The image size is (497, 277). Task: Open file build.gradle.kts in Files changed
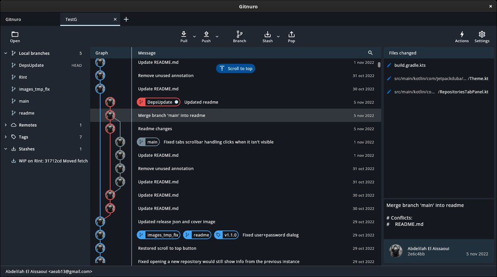439,65
